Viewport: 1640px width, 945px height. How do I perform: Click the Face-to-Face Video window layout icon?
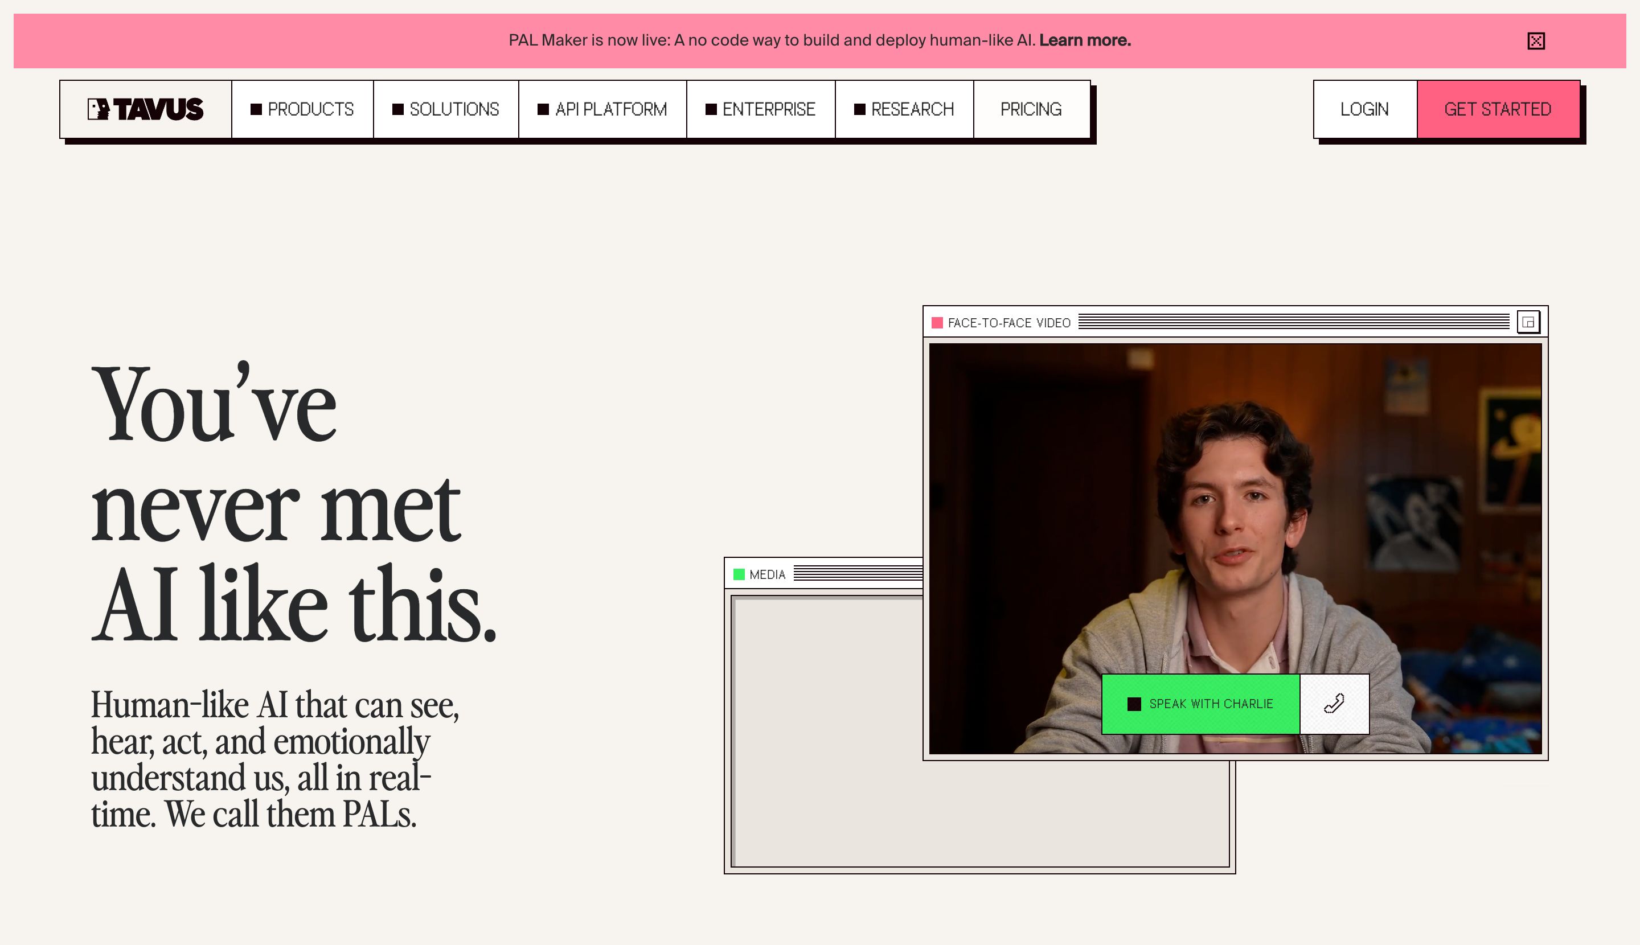(x=1528, y=322)
